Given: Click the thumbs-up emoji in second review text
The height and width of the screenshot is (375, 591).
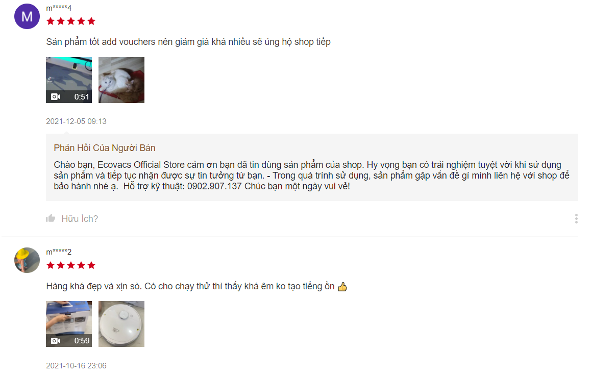Looking at the screenshot, I should (x=342, y=287).
